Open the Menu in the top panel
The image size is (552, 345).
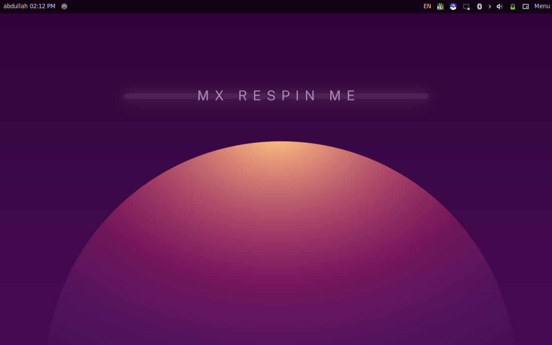tap(542, 6)
